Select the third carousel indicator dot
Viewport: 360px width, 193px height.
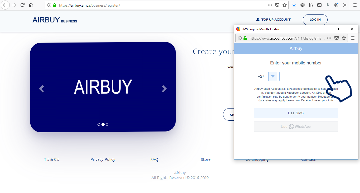[107, 124]
